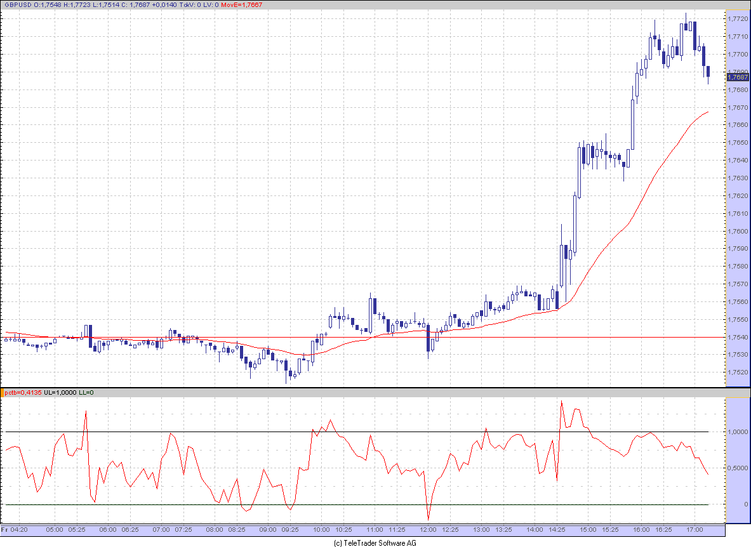Click price axis label 1,7620
Image resolution: width=751 pixels, height=547 pixels.
(738, 195)
